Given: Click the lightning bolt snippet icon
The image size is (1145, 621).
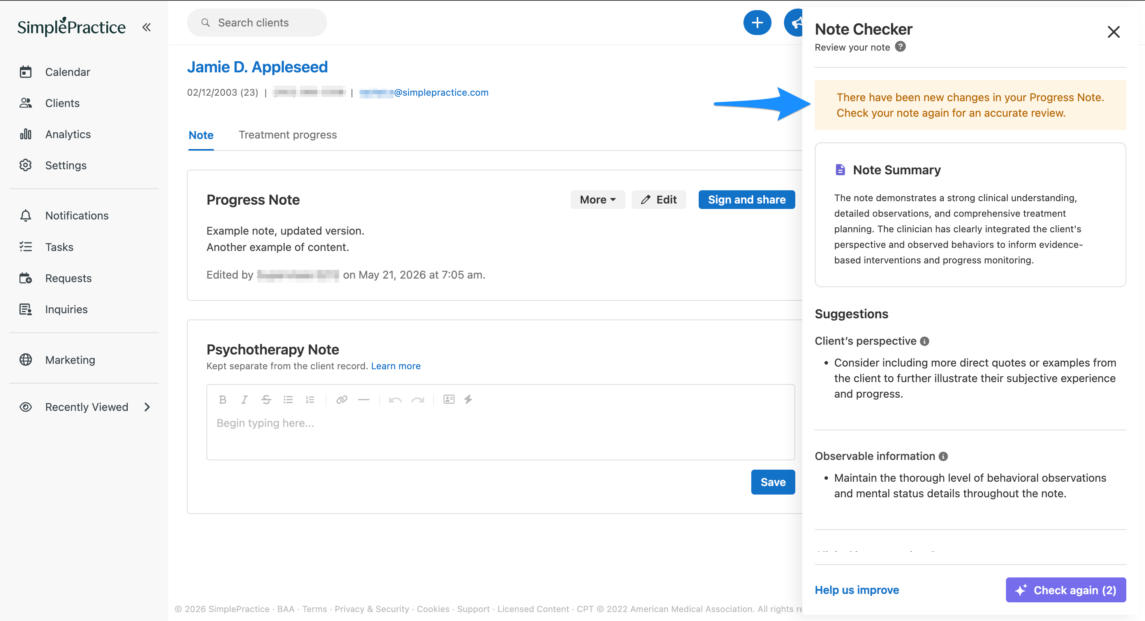Looking at the screenshot, I should pos(468,399).
